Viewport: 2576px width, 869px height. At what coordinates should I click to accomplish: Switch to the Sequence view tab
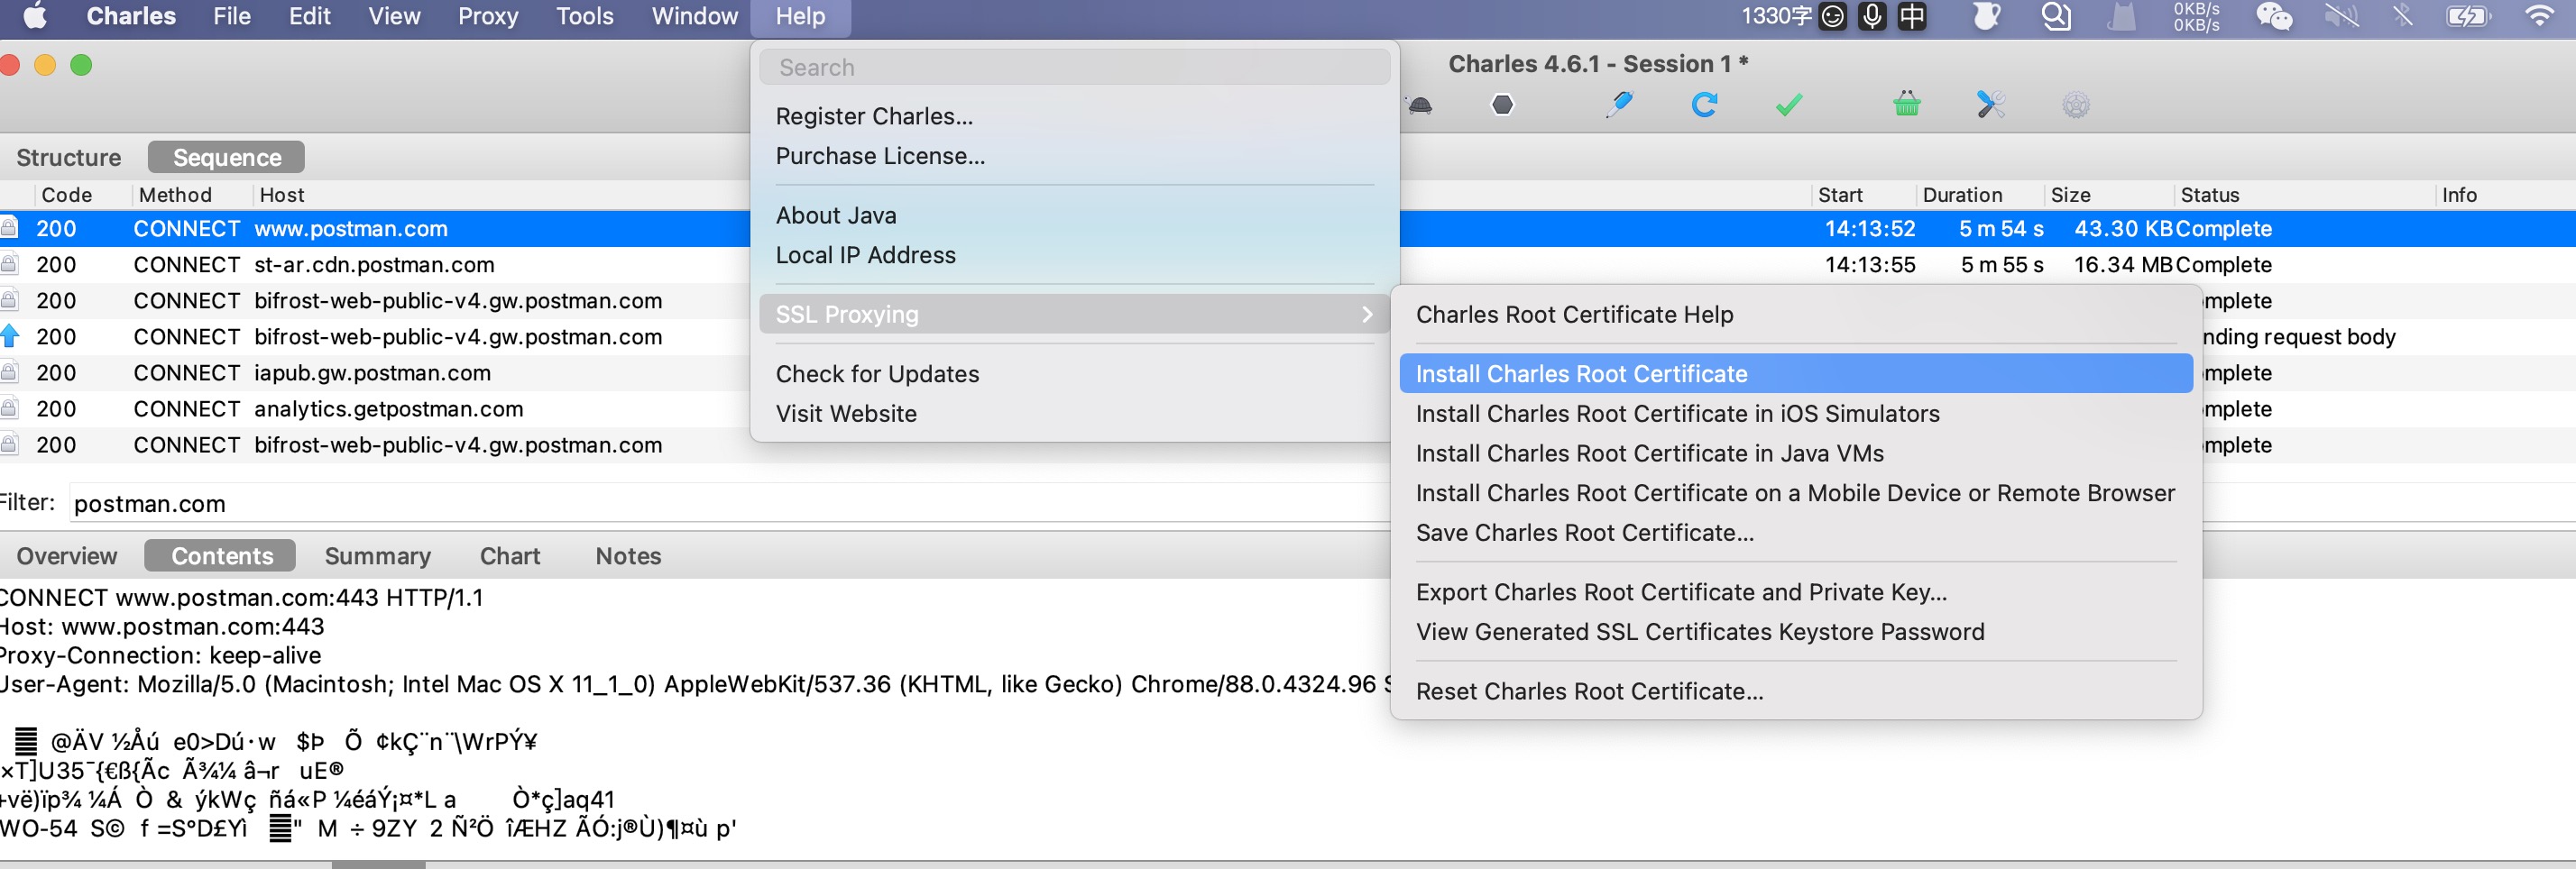(227, 157)
